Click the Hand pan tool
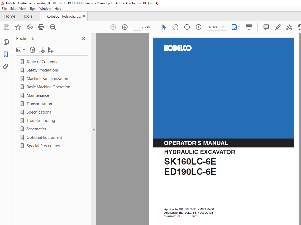The width and height of the screenshot is (301, 225). [175, 27]
